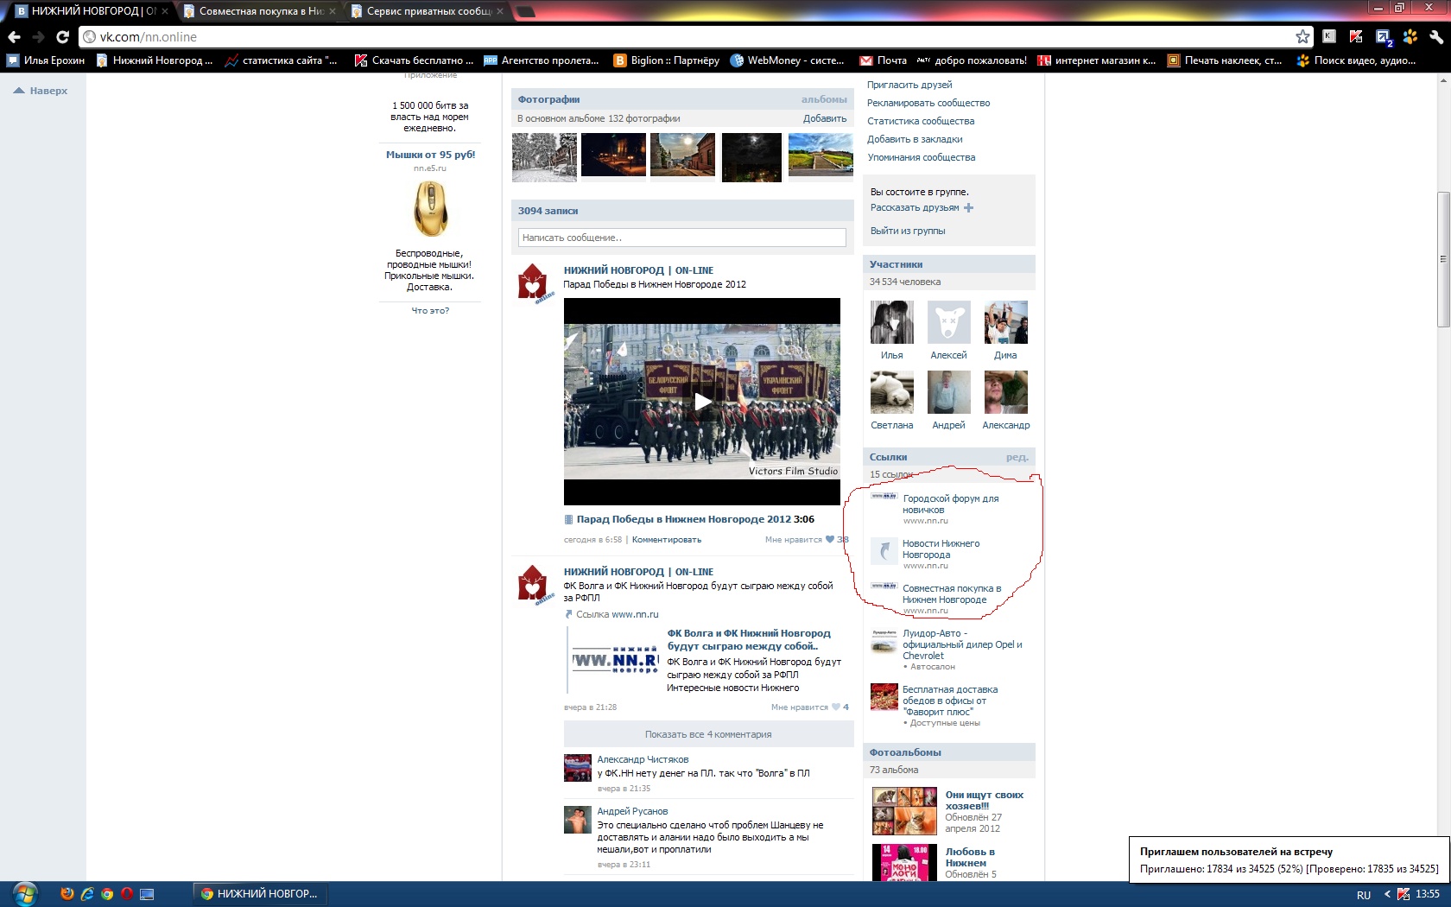Open group avatar on parade post
The height and width of the screenshot is (907, 1451).
[x=534, y=283]
